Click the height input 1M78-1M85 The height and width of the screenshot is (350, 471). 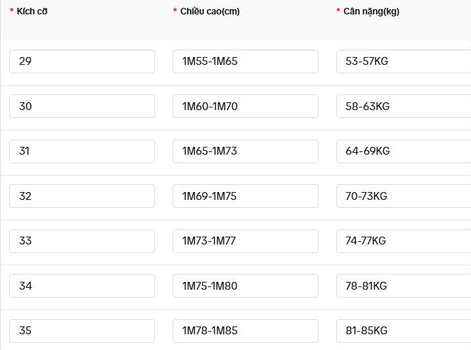click(x=246, y=331)
